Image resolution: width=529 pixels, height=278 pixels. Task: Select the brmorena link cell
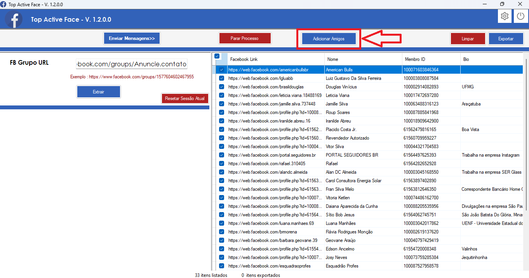(276, 232)
